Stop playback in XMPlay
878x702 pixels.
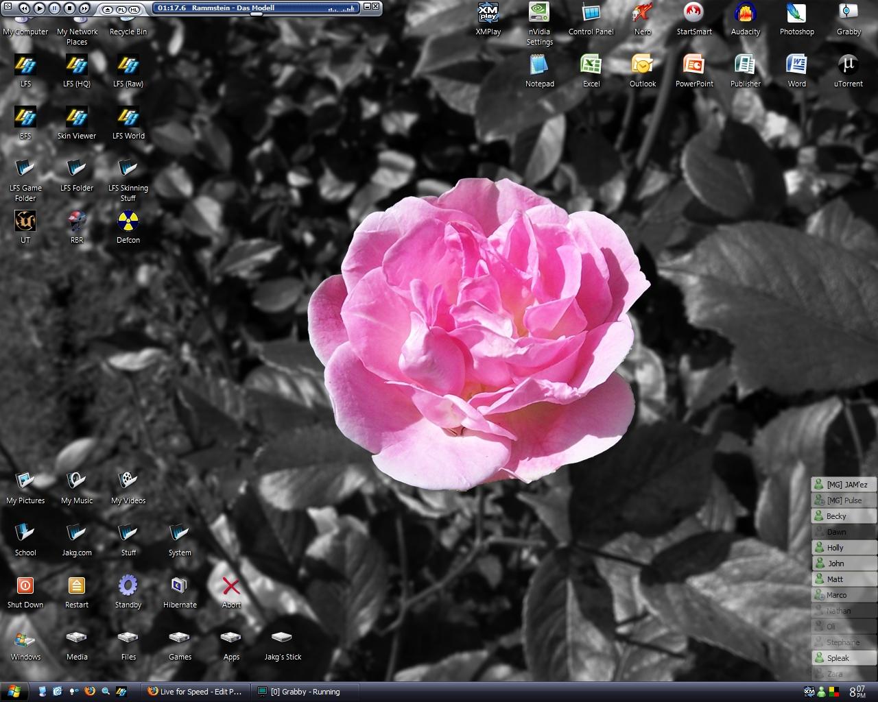coord(70,8)
